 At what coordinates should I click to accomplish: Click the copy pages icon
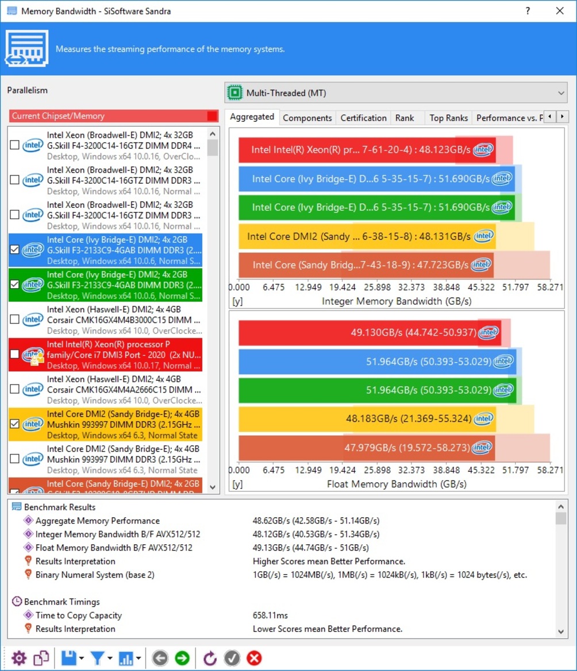point(41,658)
